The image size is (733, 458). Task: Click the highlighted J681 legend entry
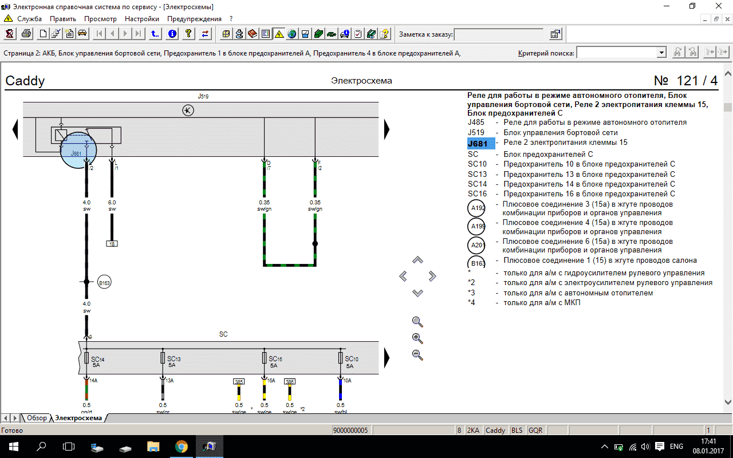tap(481, 143)
